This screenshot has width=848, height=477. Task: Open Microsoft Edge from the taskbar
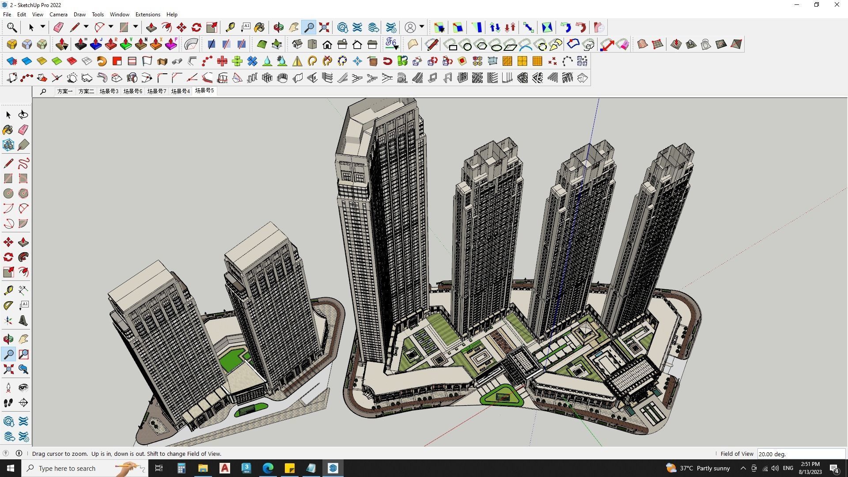(268, 468)
